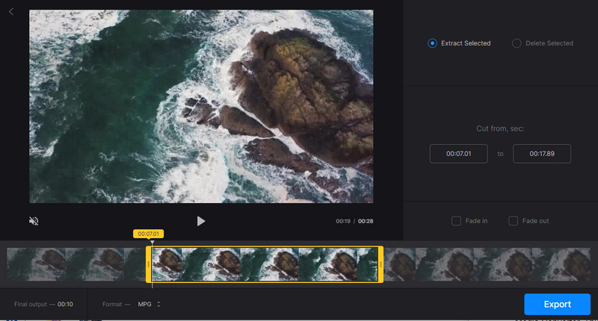Screen dimensions: 598x321
Task: Click the Final output duration label
Action: click(43, 305)
